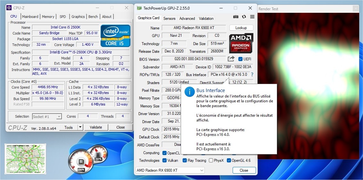Click the Level 3 cache value 6 MBytes
The image size is (363, 180).
(x=98, y=104)
